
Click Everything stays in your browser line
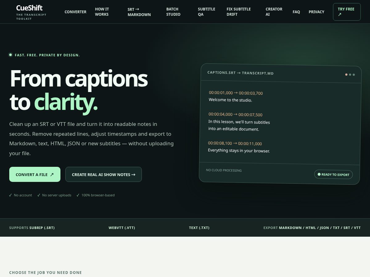pyautogui.click(x=239, y=151)
